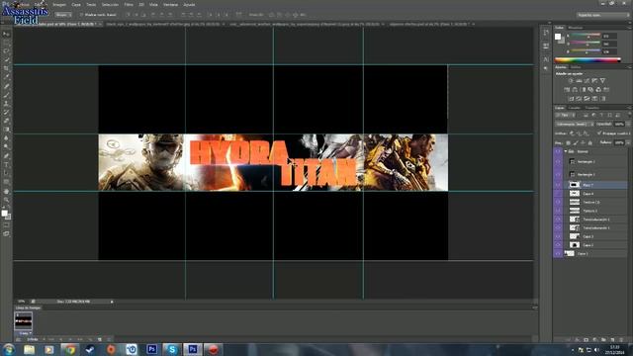Open the layer blend mode dropdown
Screen dimensions: 633x356
point(574,125)
